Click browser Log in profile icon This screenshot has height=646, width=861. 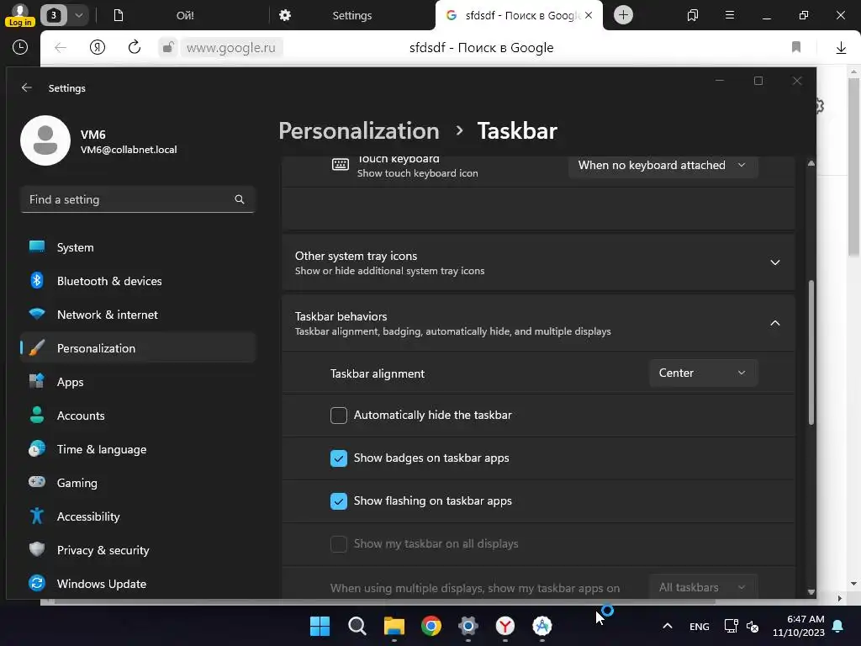pyautogui.click(x=20, y=15)
